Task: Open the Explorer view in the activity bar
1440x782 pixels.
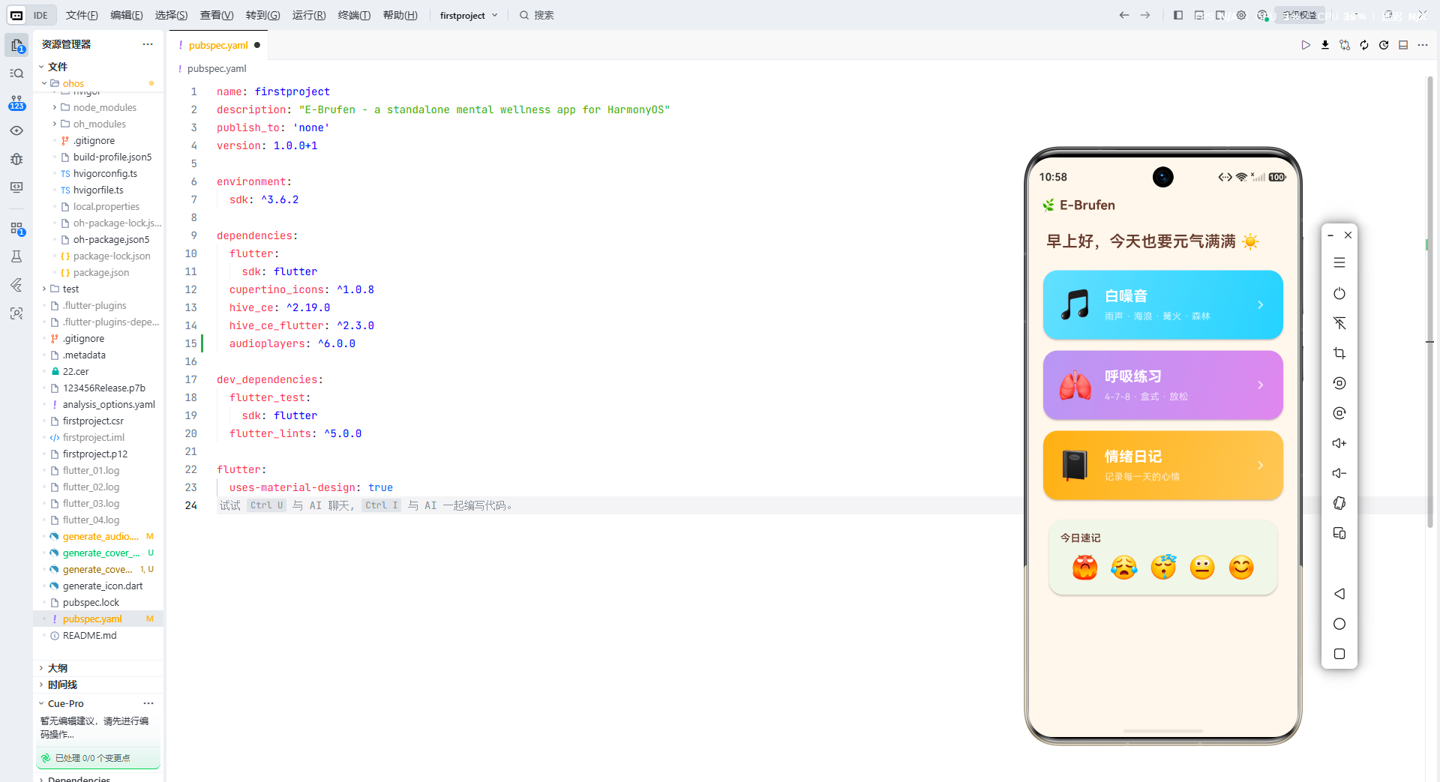Action: coord(16,45)
